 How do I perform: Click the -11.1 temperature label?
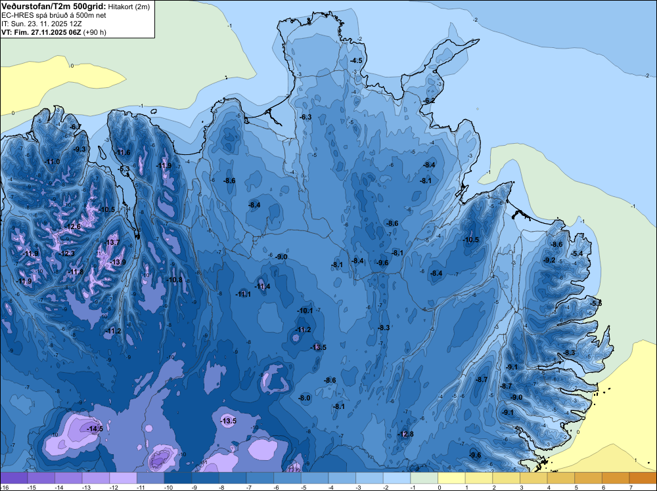point(243,294)
